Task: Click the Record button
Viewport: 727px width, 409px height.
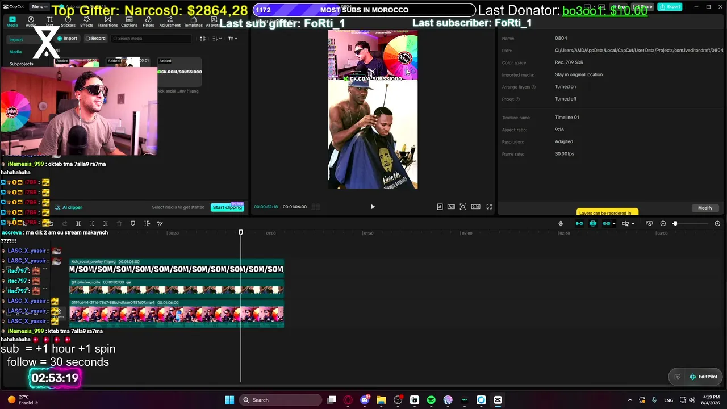Action: click(95, 39)
